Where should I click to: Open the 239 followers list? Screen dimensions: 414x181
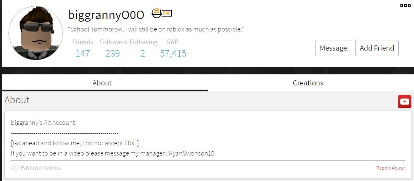pyautogui.click(x=113, y=54)
